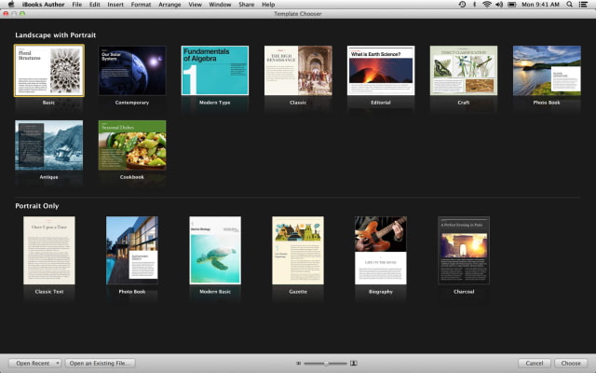This screenshot has width=596, height=373.
Task: Open the volume control icon
Action: pyautogui.click(x=499, y=5)
